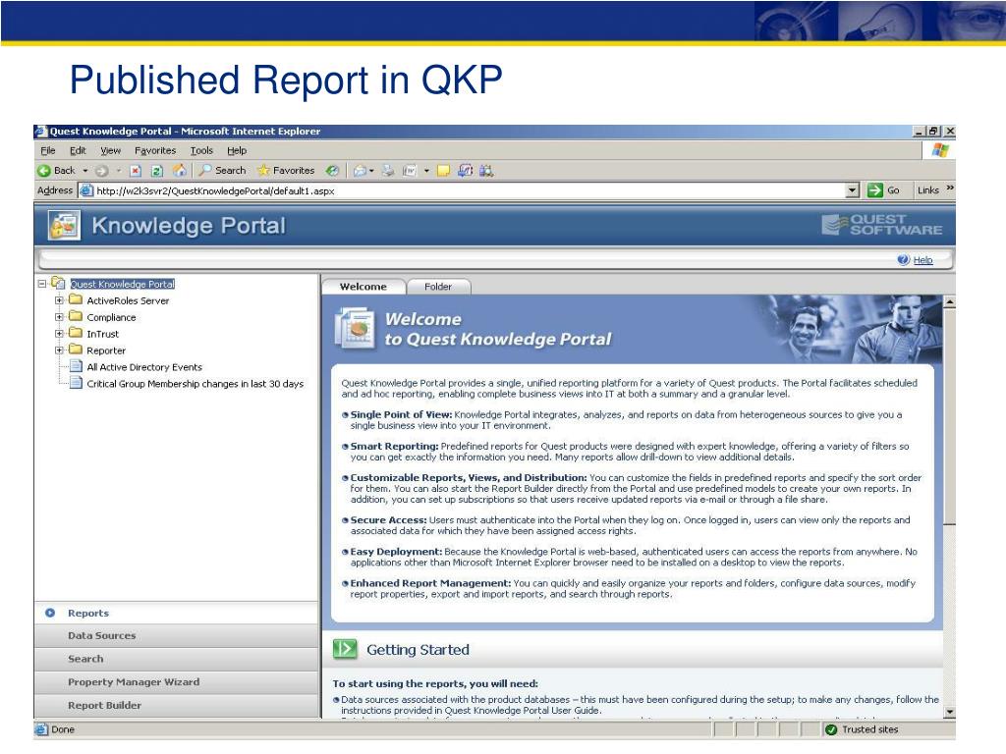This screenshot has height=754, width=1006.
Task: Open the File menu
Action: click(48, 150)
